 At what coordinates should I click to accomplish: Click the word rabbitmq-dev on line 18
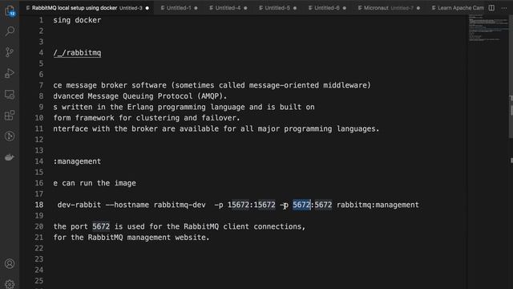[x=180, y=205]
